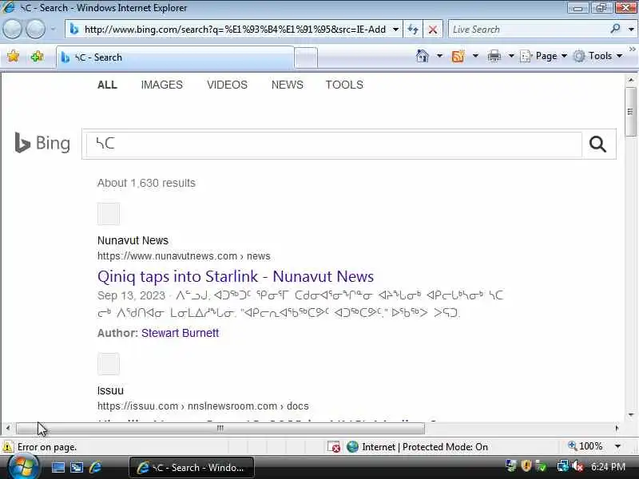
Task: Expand the Home button dropdown arrow
Action: 440,56
